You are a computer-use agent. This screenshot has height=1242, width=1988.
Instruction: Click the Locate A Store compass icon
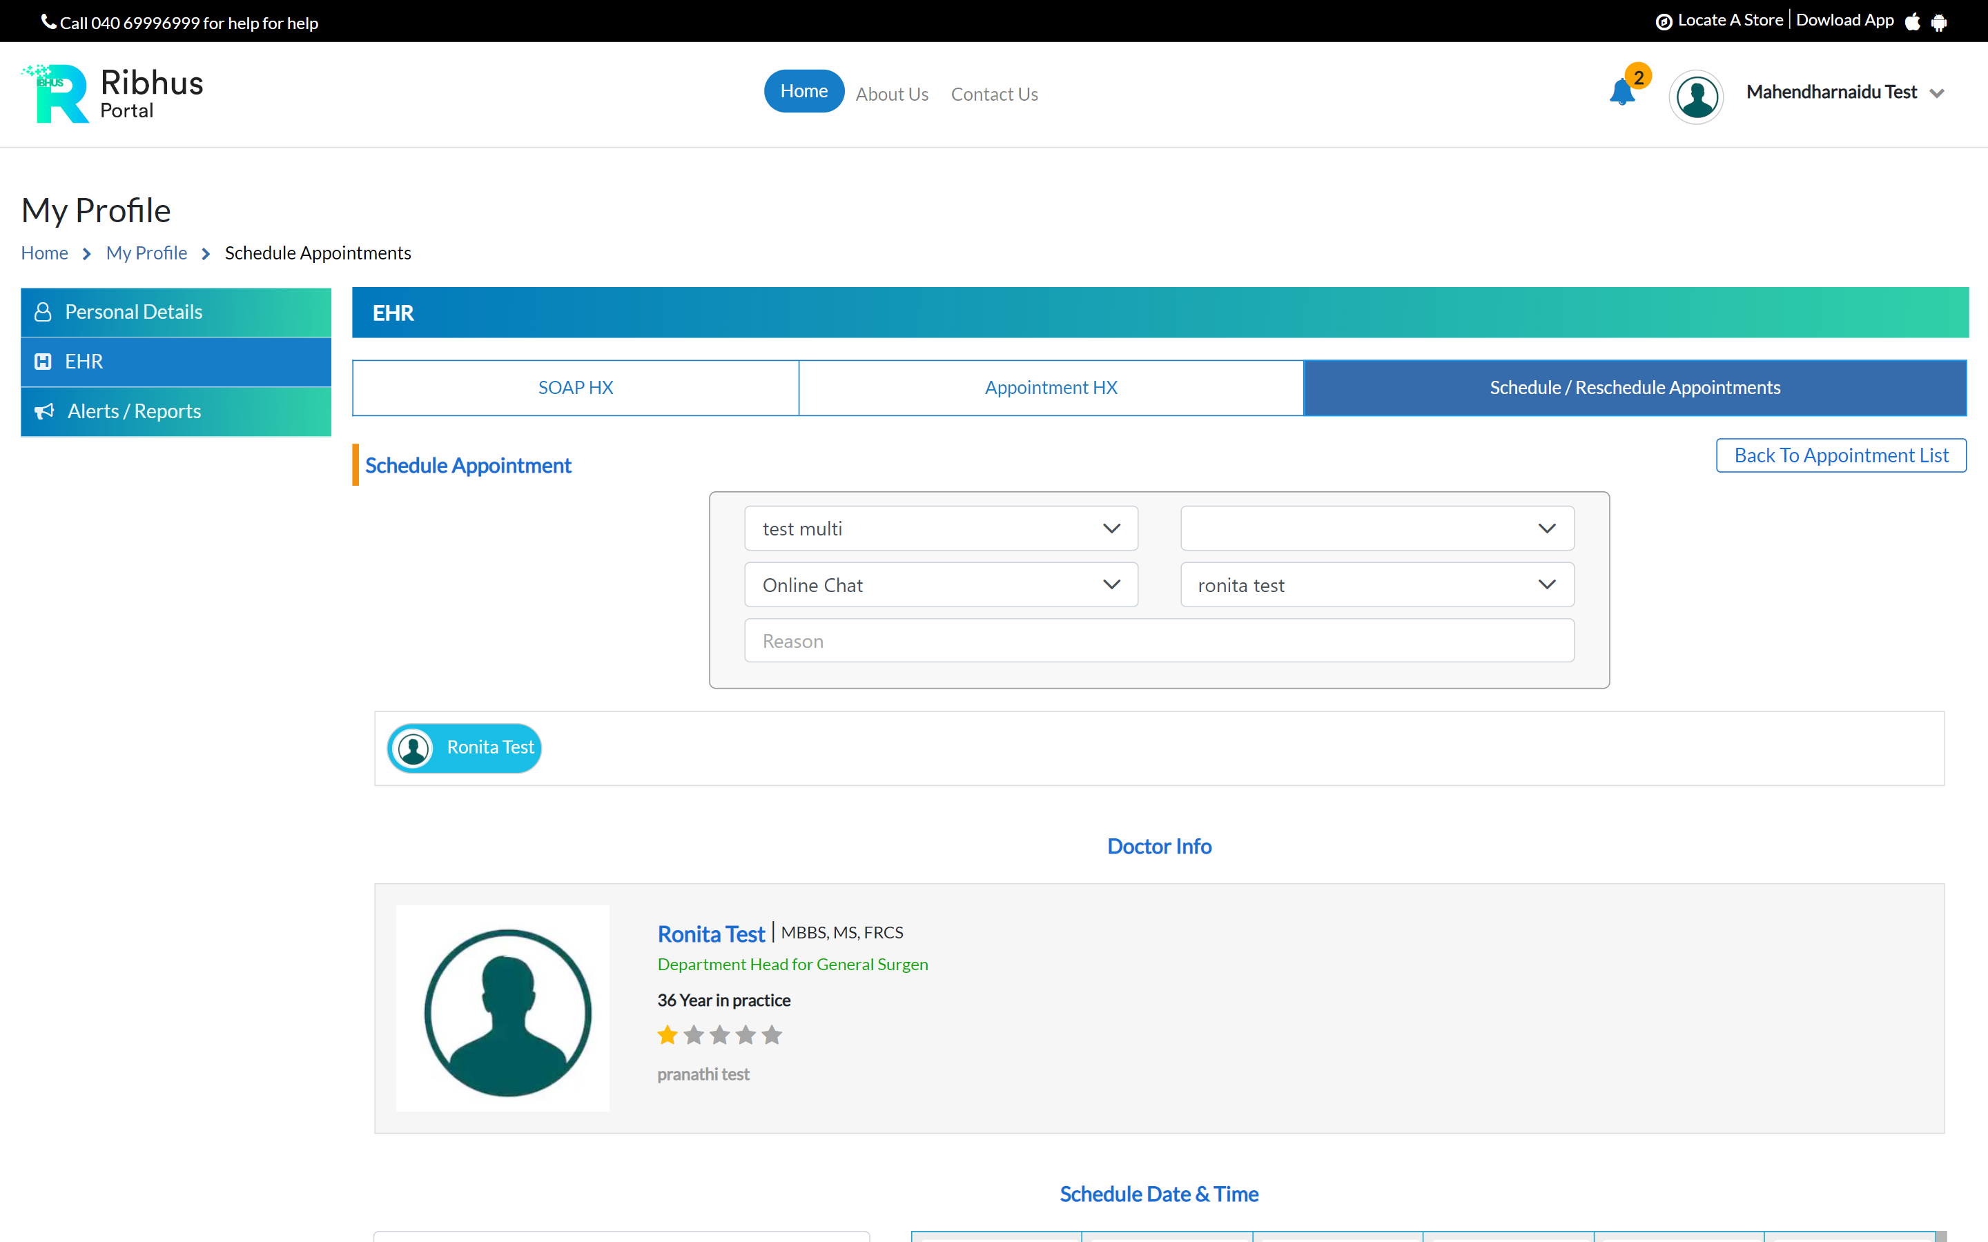pos(1664,21)
